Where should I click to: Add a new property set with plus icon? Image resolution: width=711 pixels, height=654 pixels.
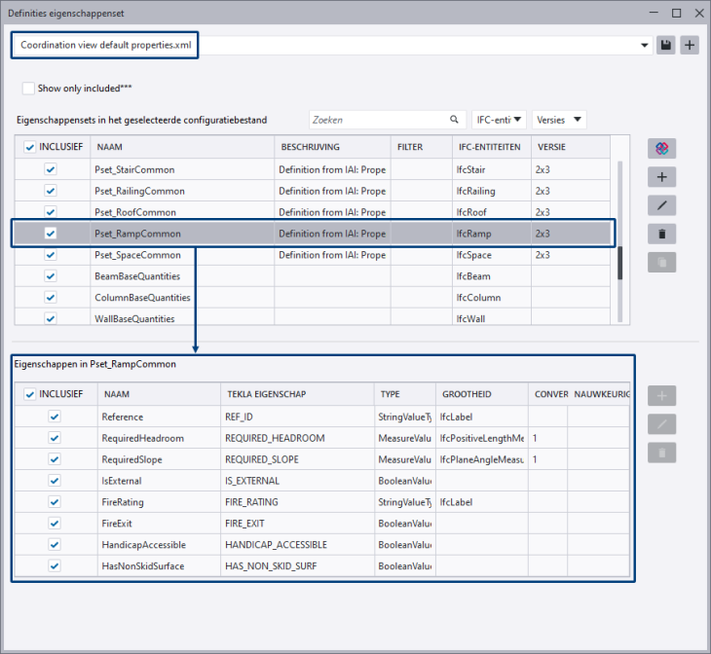click(x=661, y=177)
